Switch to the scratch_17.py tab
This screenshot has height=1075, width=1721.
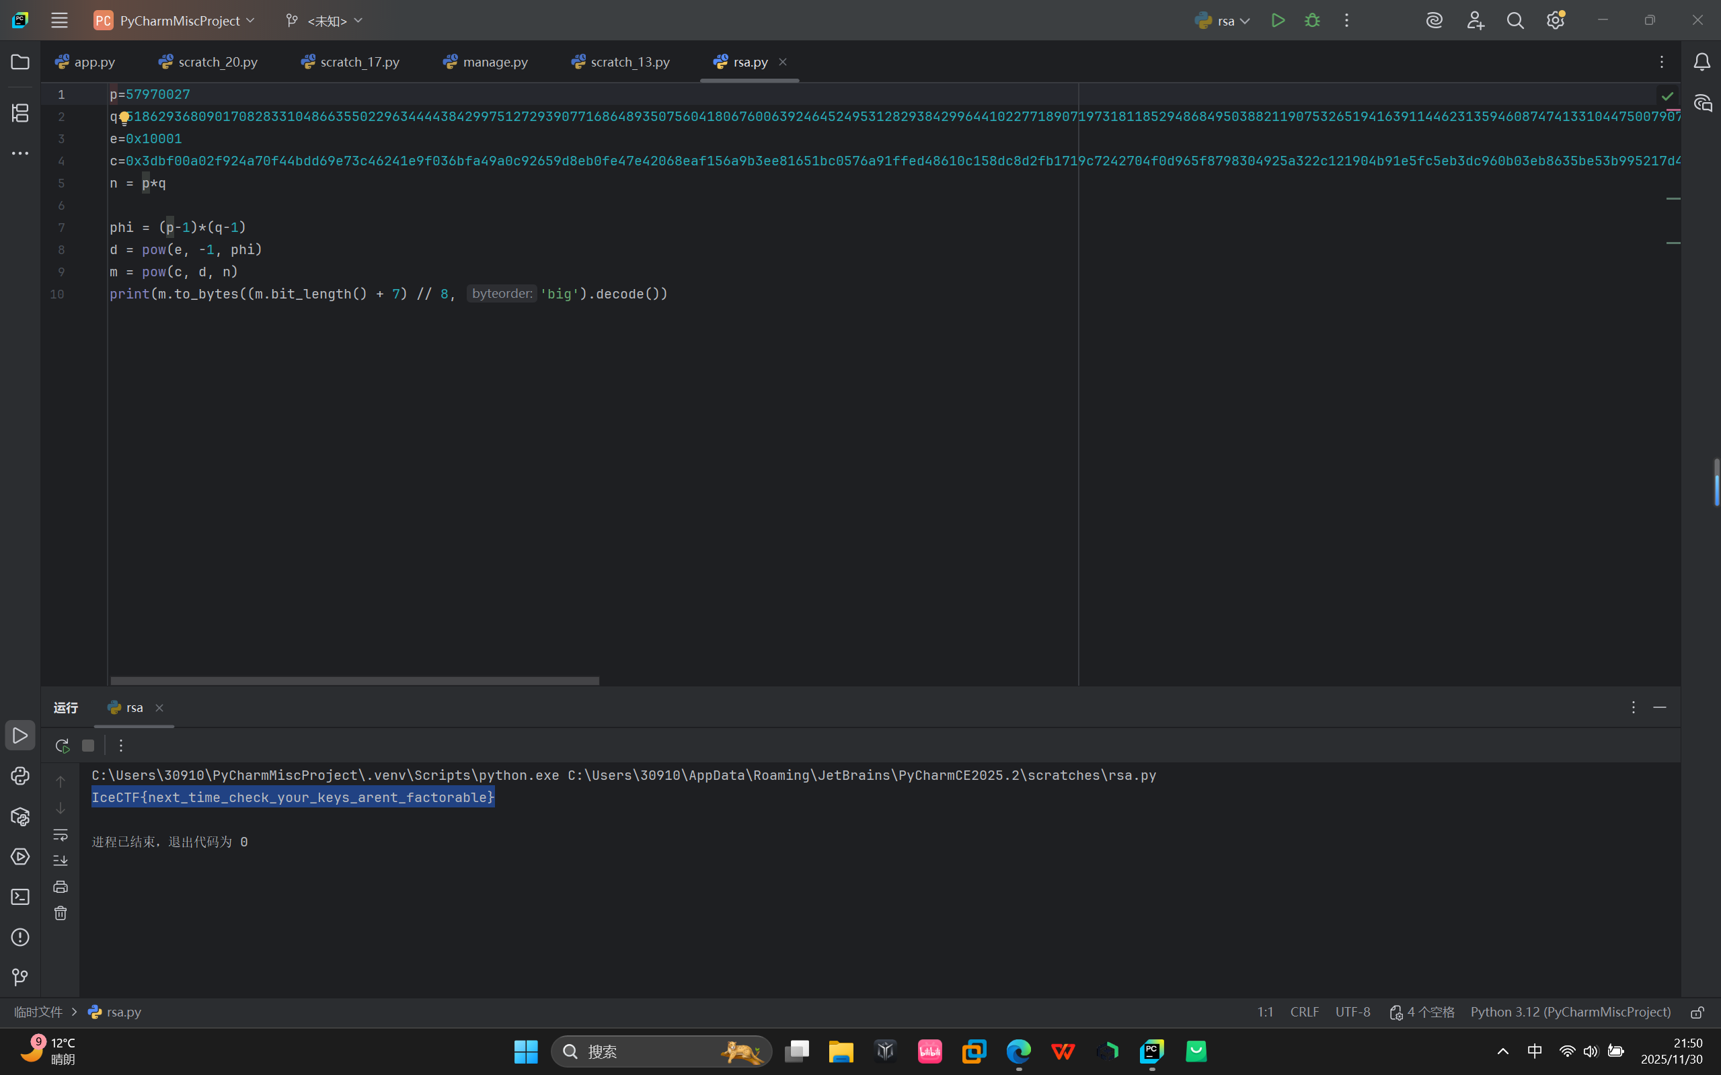click(x=350, y=62)
